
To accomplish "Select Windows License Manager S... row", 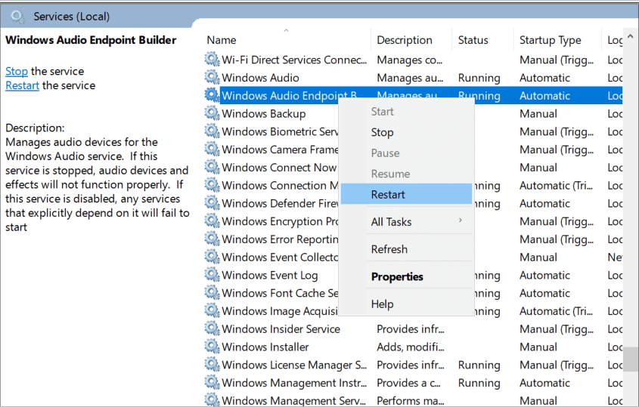I will [x=413, y=364].
